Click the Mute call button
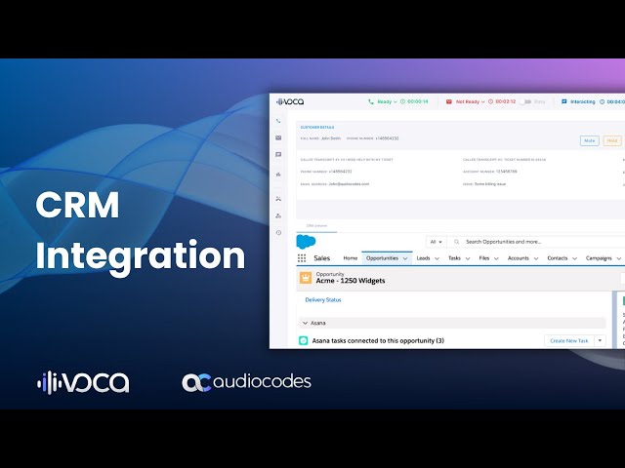 [590, 140]
